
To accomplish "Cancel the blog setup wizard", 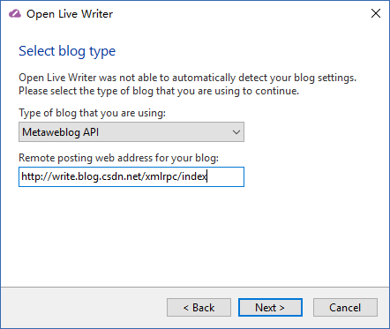I will coord(345,308).
